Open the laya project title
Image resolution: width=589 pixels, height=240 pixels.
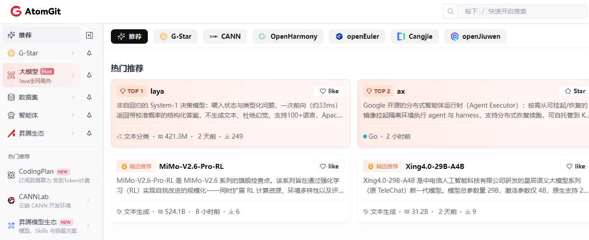pyautogui.click(x=157, y=91)
